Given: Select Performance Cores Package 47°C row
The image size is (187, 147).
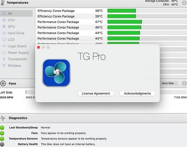Looking at the screenshot, I should tap(111, 22).
